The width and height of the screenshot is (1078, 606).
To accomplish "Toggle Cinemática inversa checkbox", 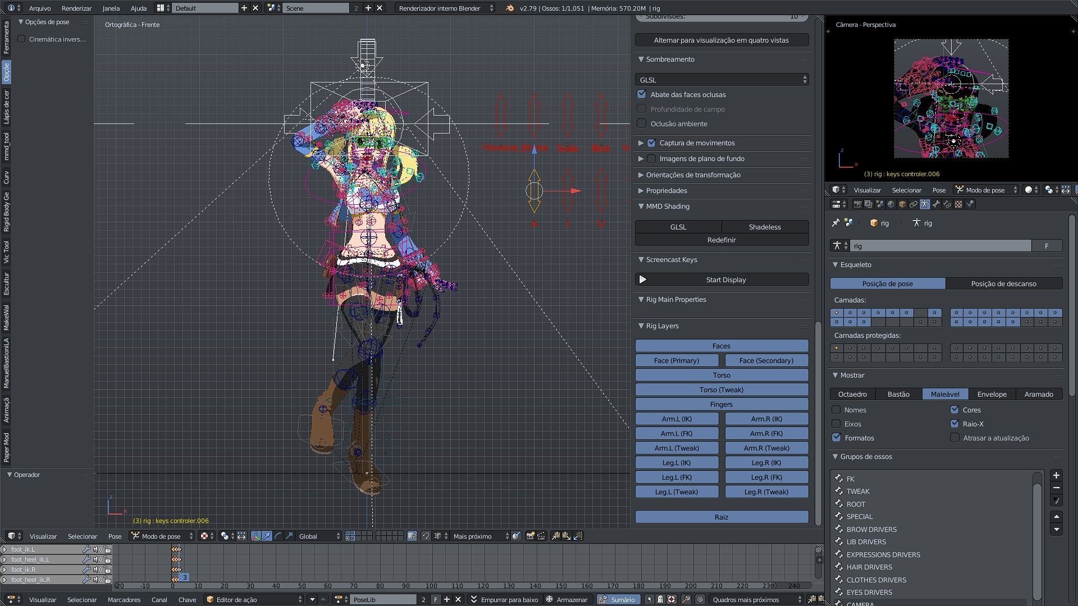I will point(21,39).
